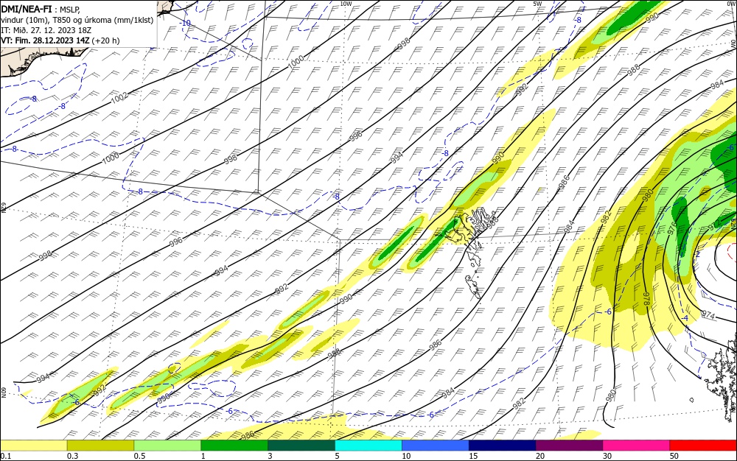Click the '974' isobar label
Viewport: 737px width, 461px height.
tap(708, 315)
